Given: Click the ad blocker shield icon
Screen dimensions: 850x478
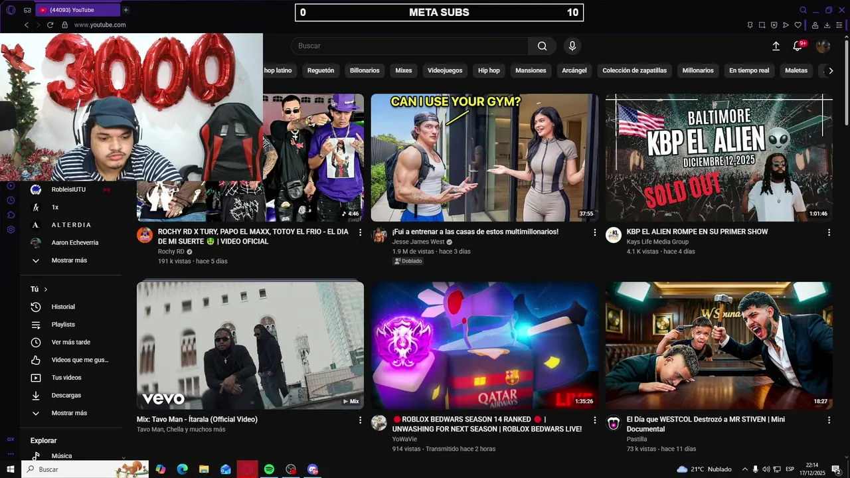Looking at the screenshot, I should pyautogui.click(x=774, y=25).
